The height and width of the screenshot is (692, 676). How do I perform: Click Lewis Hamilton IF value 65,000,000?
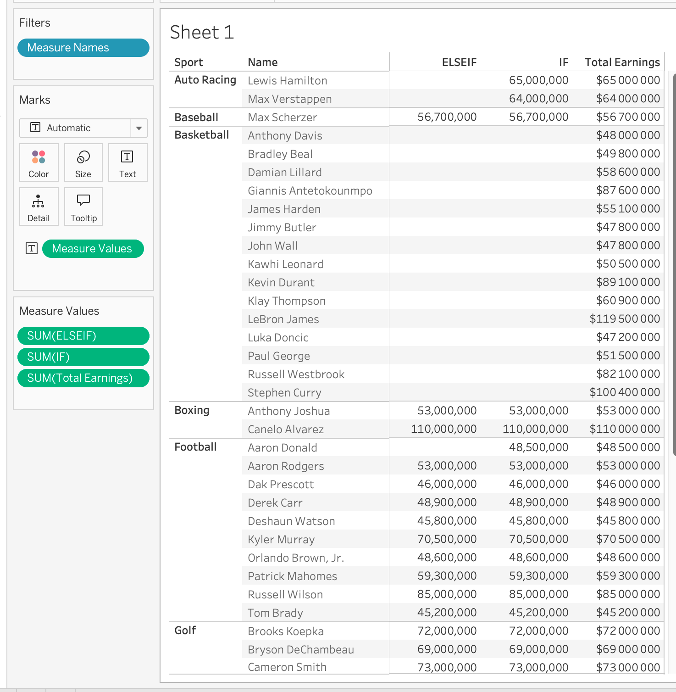[x=538, y=80]
